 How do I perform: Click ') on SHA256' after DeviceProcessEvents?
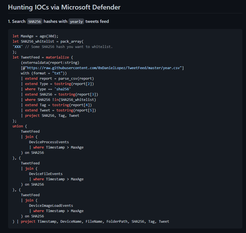[x=32, y=153]
